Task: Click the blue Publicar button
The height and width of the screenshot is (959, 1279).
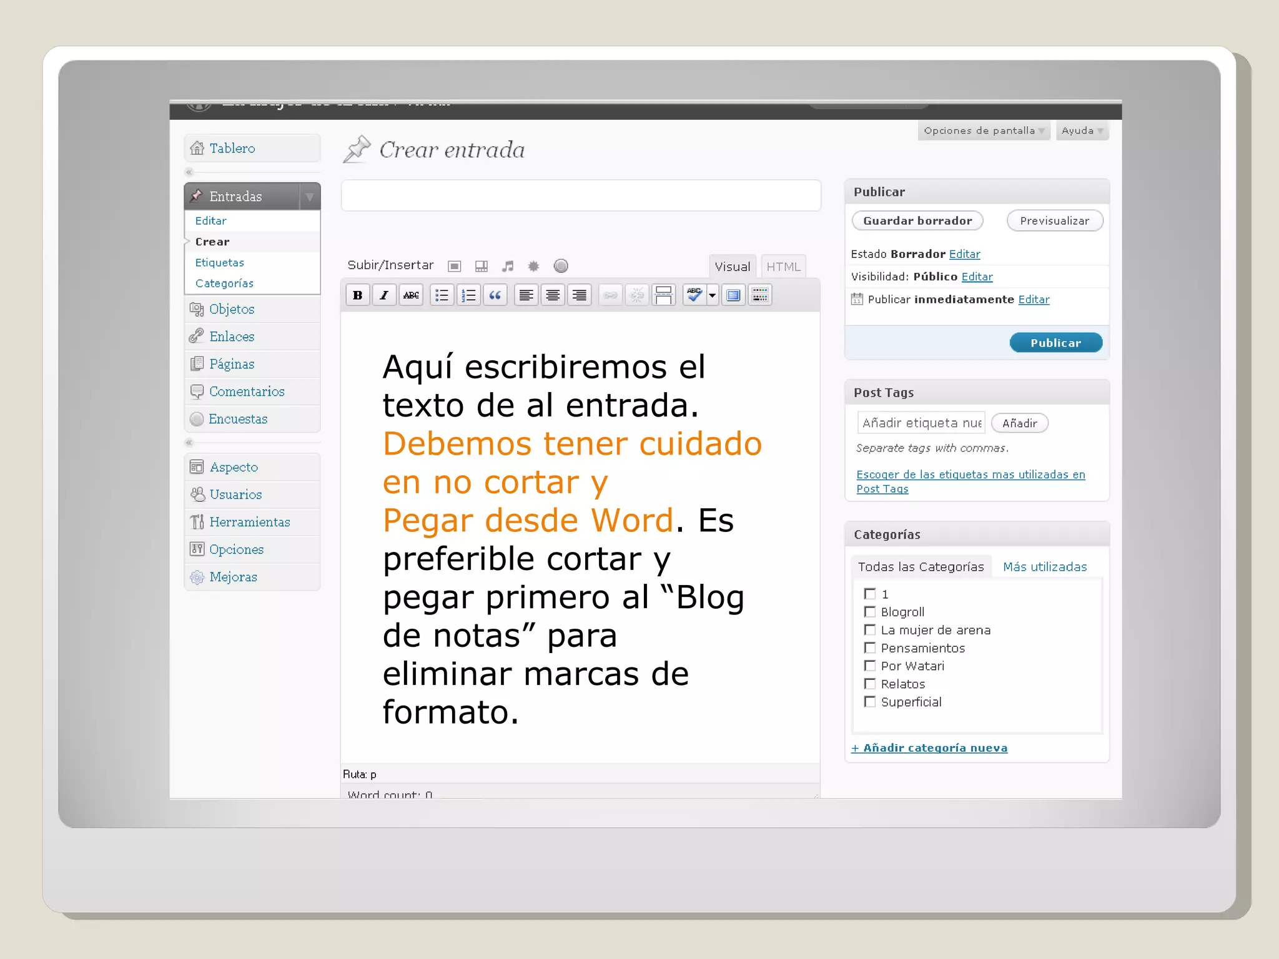Action: (x=1056, y=343)
